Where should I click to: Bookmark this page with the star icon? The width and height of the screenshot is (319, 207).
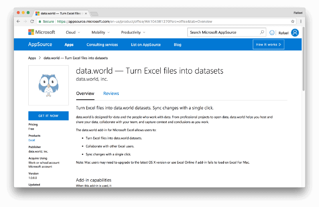[x=293, y=21]
